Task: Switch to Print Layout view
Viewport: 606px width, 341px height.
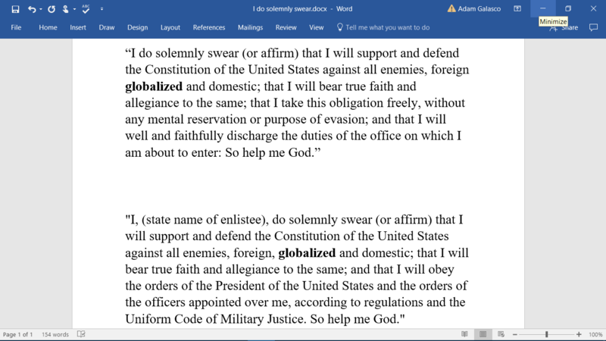Action: (x=483, y=334)
